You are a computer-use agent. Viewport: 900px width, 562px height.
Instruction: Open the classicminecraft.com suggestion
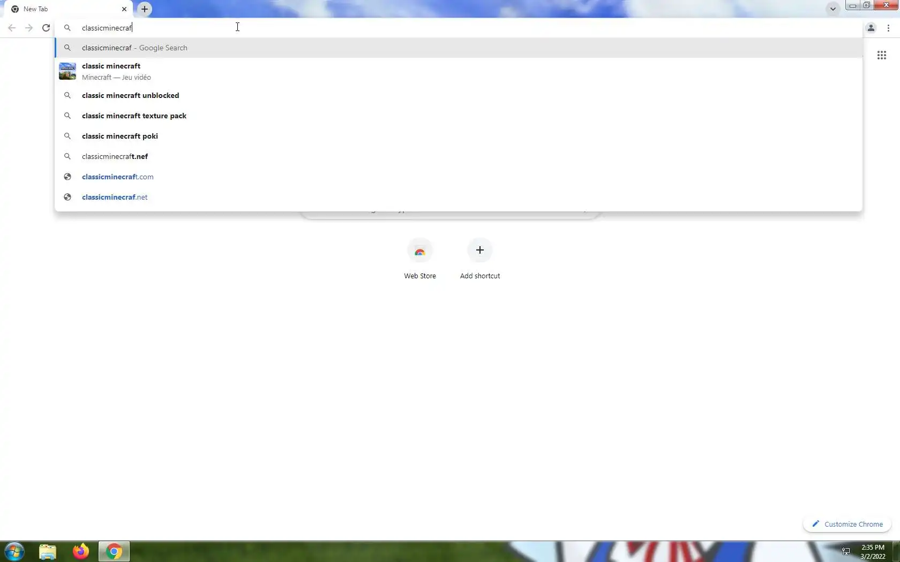[459, 177]
